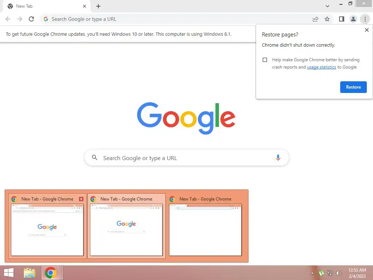Open the usage statistics link

(x=321, y=67)
